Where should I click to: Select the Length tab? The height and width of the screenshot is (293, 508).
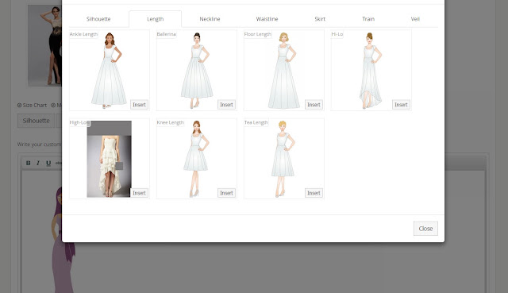(x=156, y=19)
